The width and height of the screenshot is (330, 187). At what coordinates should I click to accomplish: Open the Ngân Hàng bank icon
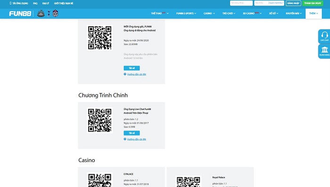tap(324, 51)
